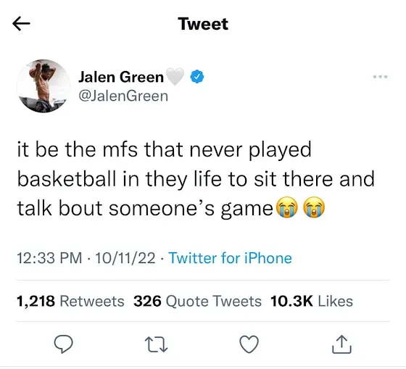Click the white heart emoji beside the name
406x369 pixels.
pos(175,77)
